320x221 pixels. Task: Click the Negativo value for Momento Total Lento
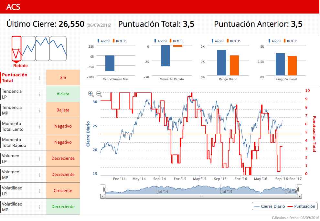click(63, 126)
